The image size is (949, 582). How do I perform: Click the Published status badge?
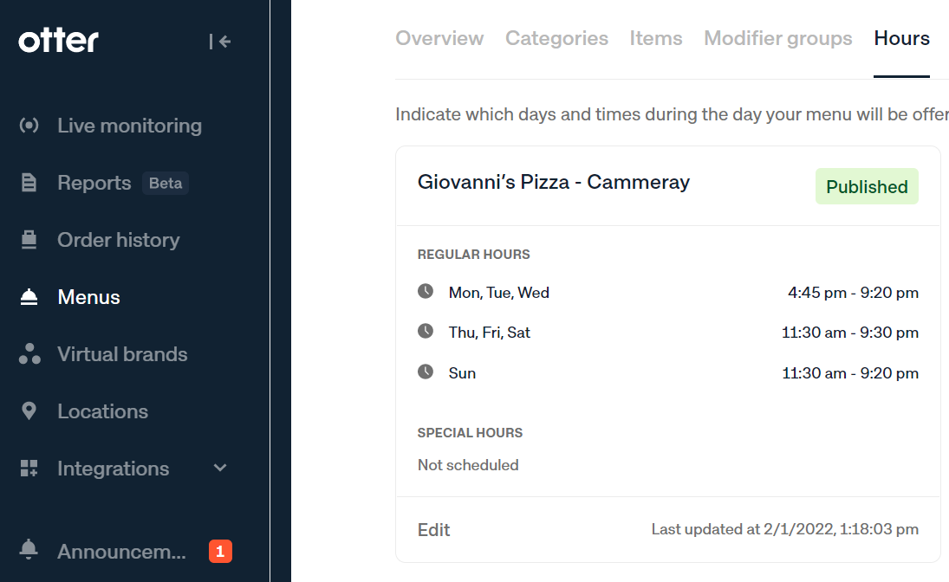867,186
